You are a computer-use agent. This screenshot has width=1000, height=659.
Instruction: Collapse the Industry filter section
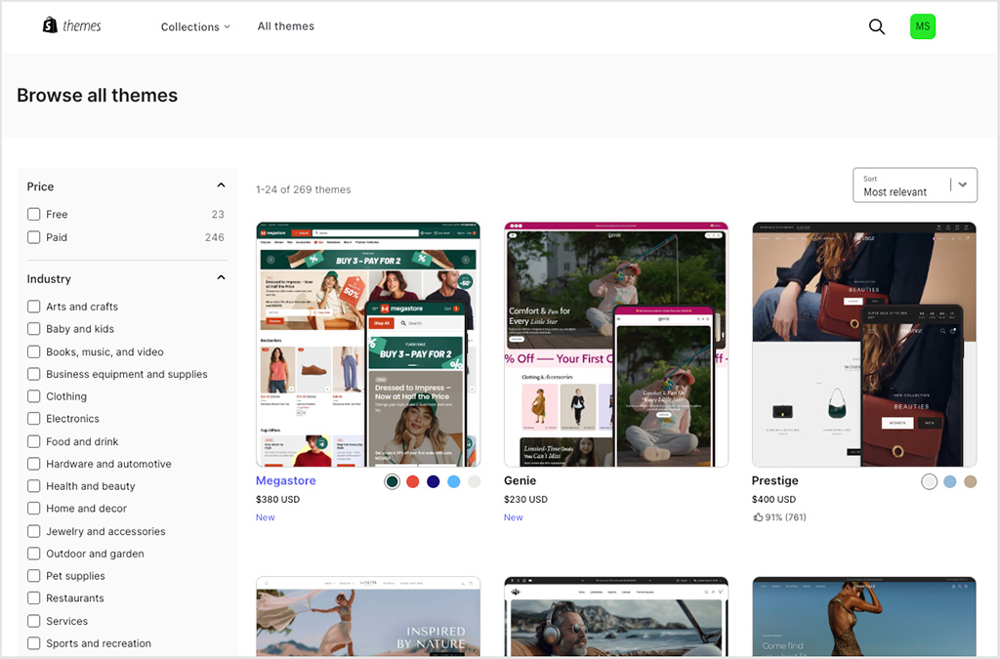[x=221, y=278]
